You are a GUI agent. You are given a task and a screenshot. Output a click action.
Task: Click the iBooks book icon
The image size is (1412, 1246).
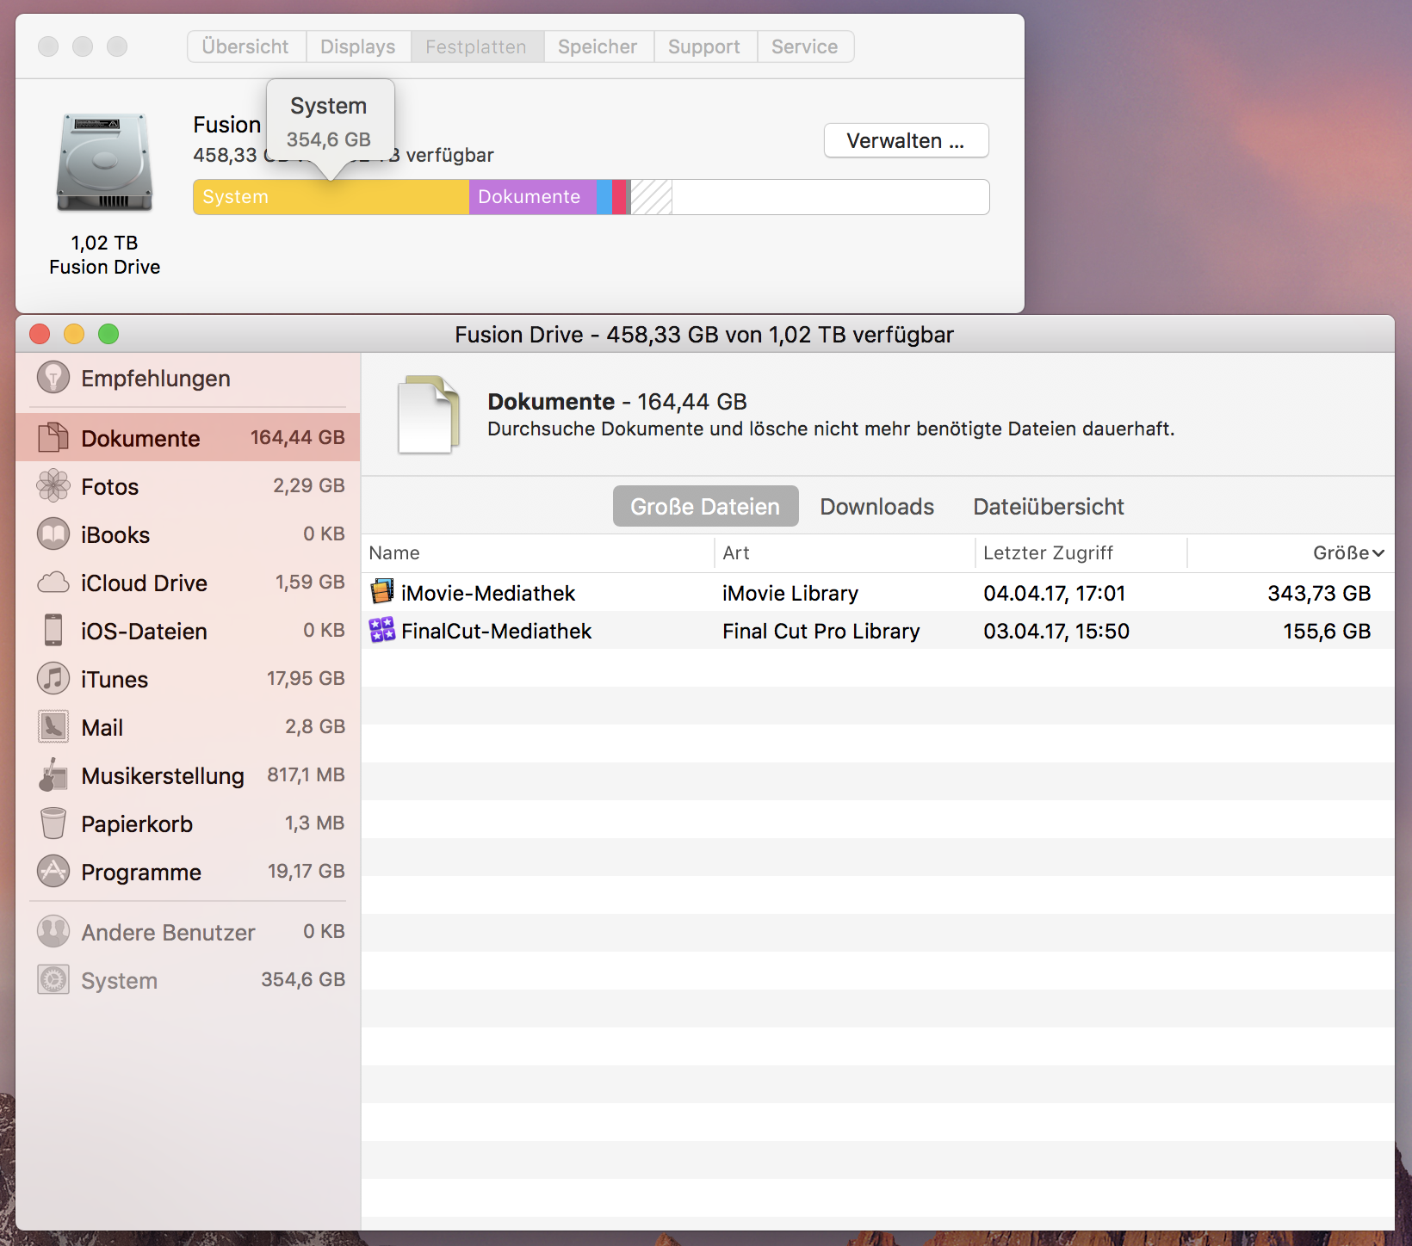53,534
